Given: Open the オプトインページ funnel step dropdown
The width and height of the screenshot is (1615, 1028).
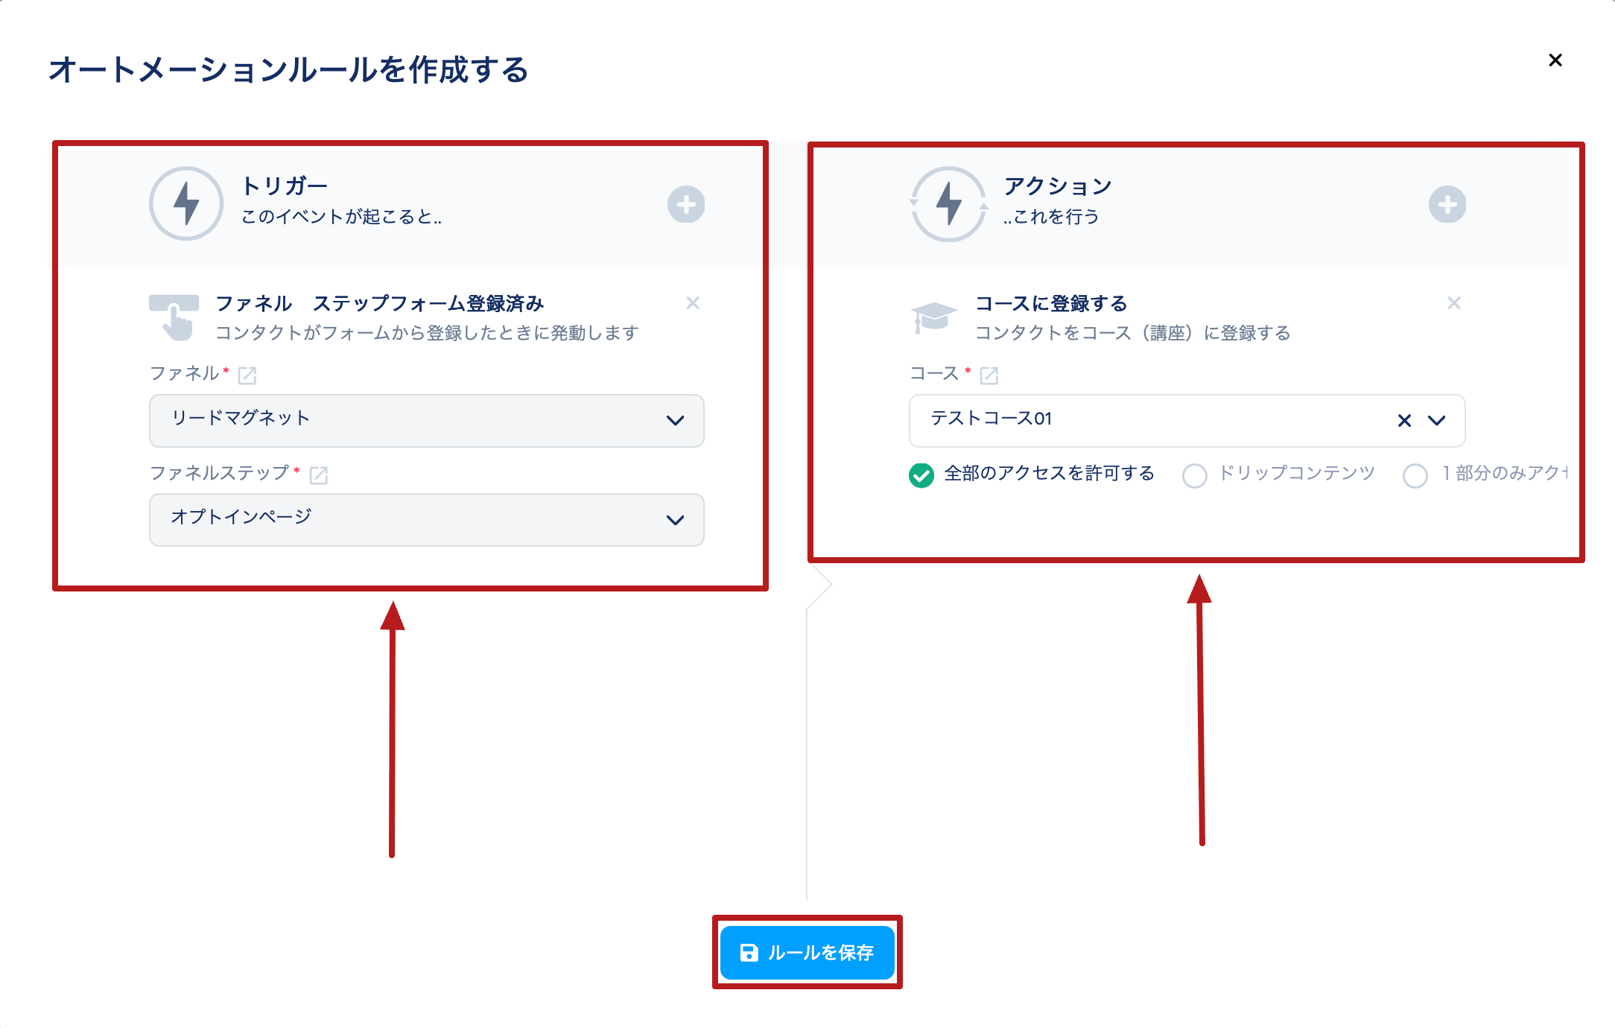Looking at the screenshot, I should tap(426, 519).
